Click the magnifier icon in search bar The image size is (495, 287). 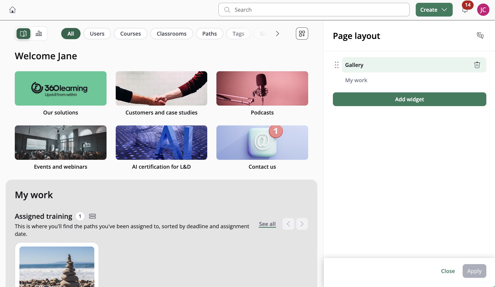coord(227,10)
